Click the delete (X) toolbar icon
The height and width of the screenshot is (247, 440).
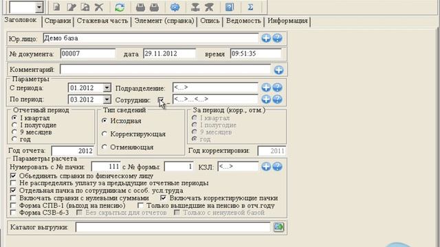[x=99, y=7]
